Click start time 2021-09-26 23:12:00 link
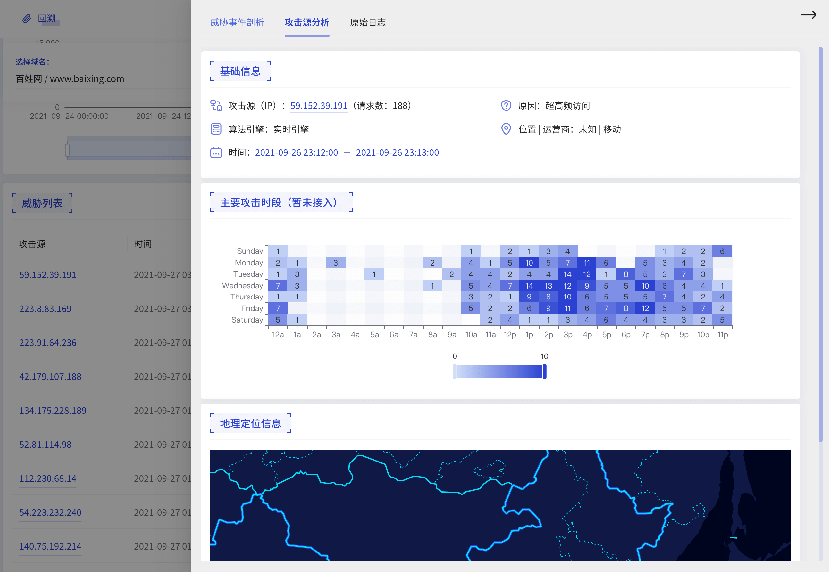 [x=296, y=153]
